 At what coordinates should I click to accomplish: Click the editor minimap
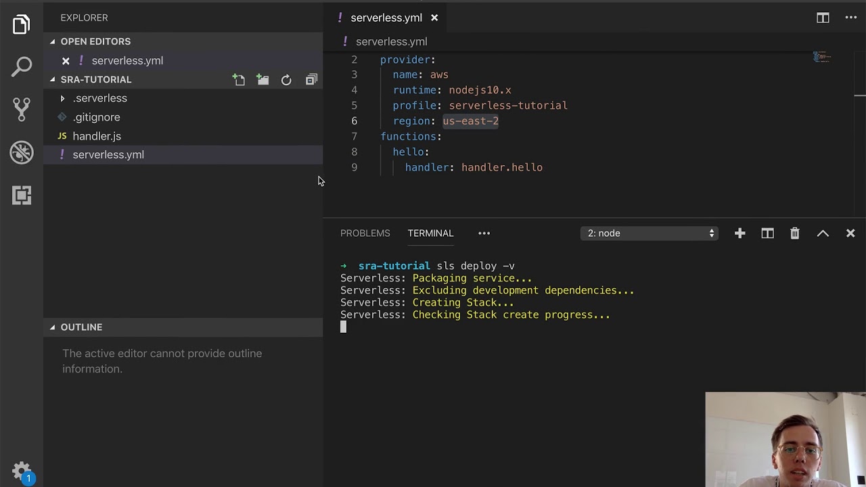coord(821,57)
